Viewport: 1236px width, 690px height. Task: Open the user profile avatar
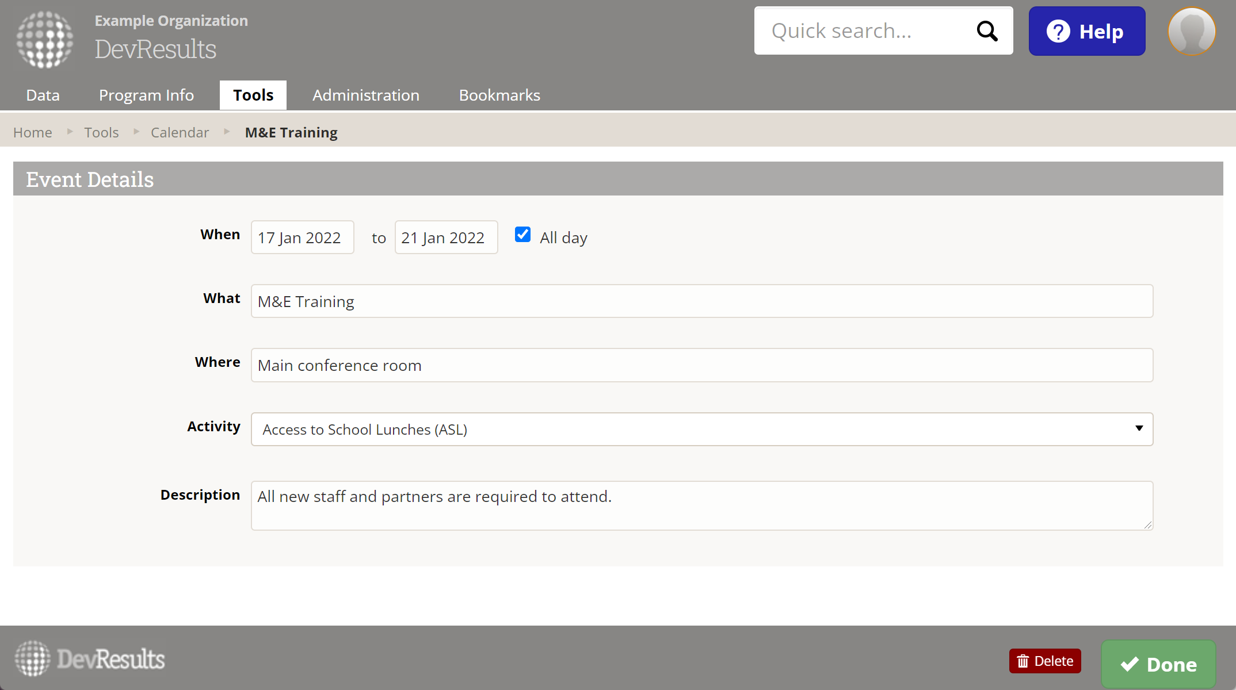(1191, 32)
